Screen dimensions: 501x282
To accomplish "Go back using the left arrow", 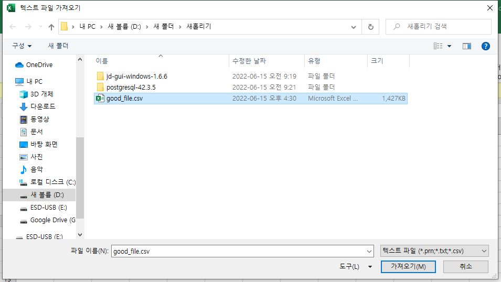I will (13, 27).
